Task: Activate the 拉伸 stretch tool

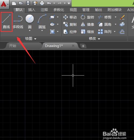Action: 70,32
